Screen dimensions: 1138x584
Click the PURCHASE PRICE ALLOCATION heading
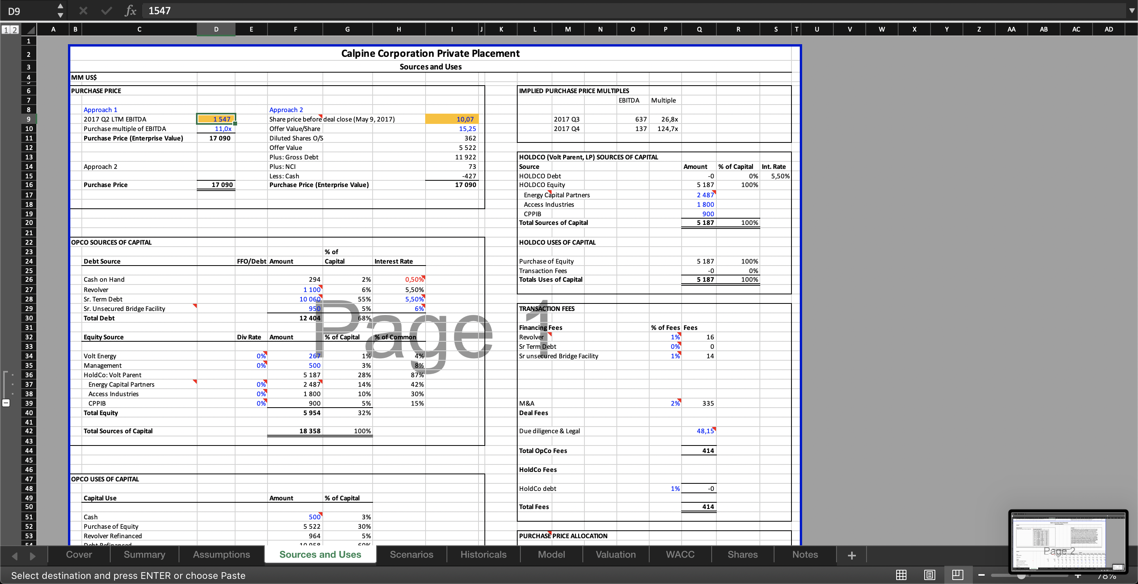click(x=563, y=536)
